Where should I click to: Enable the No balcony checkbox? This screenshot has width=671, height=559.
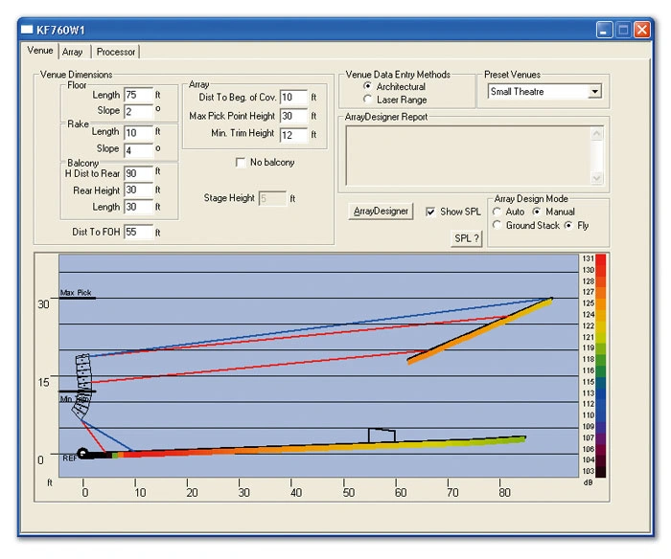point(241,163)
